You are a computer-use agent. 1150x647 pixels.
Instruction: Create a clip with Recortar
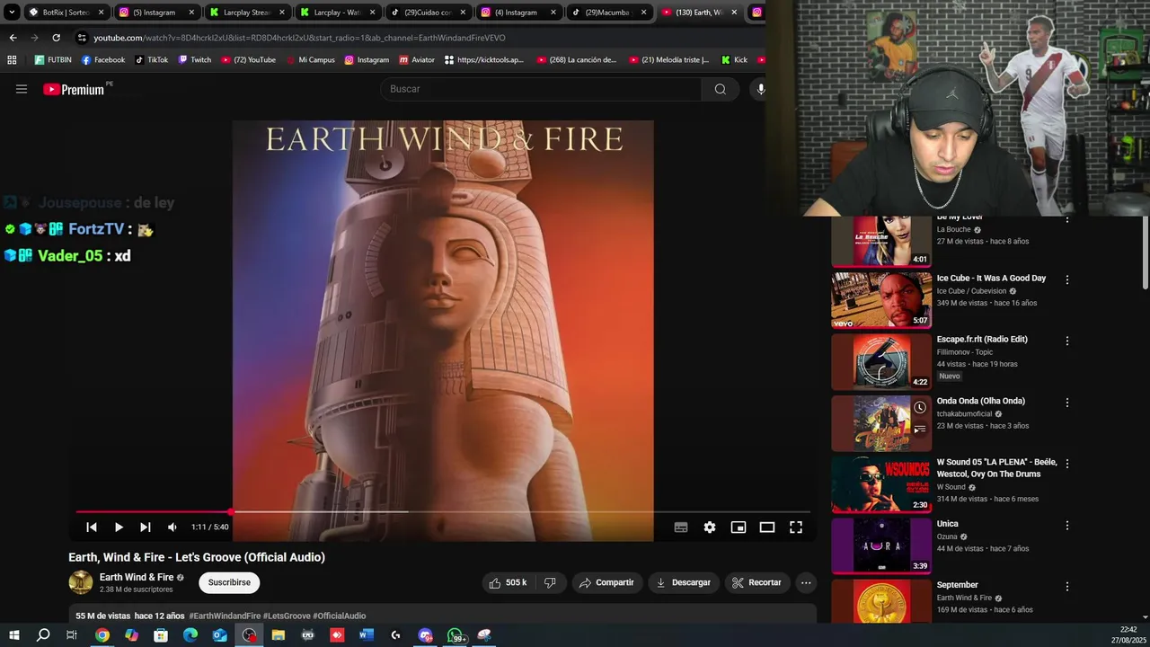pos(757,582)
